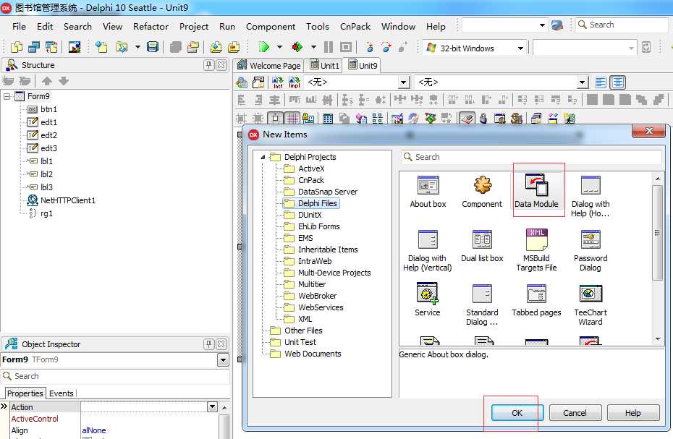The width and height of the screenshot is (673, 439).
Task: Select Dialog with Help (Horizontal) item
Action: (x=591, y=196)
